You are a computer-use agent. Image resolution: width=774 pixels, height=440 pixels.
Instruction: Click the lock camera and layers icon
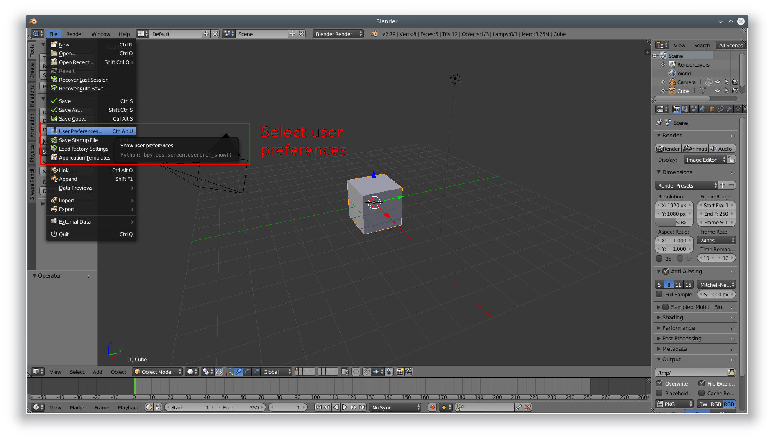(x=345, y=372)
